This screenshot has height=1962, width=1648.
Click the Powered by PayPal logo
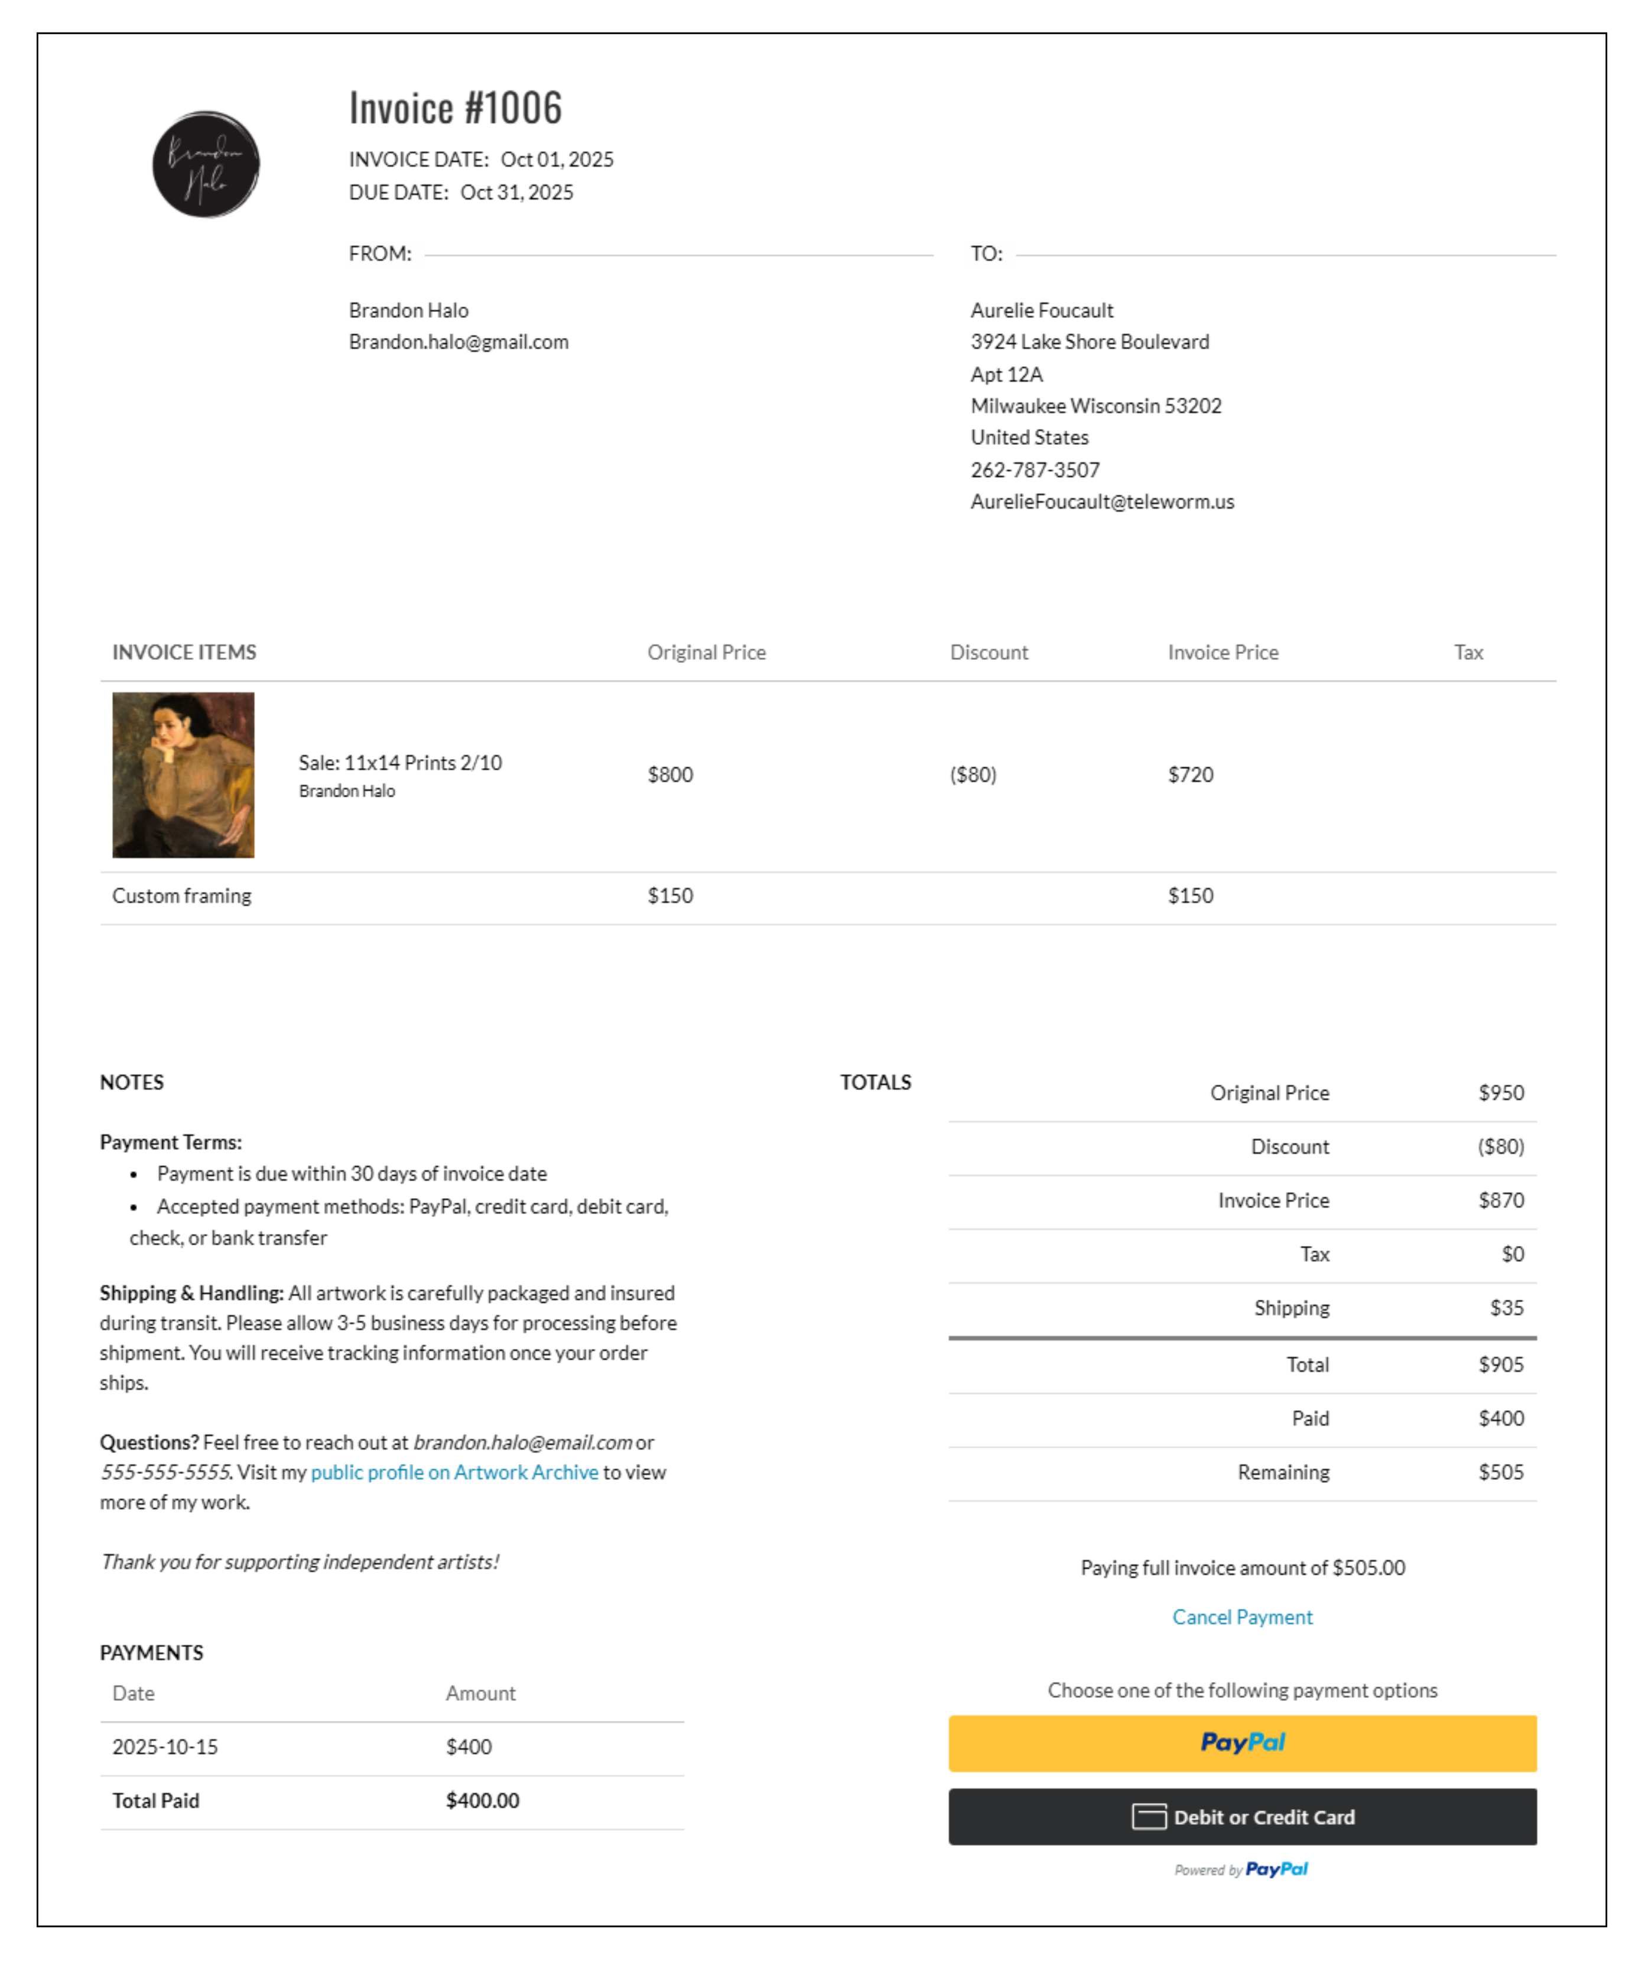1241,1869
